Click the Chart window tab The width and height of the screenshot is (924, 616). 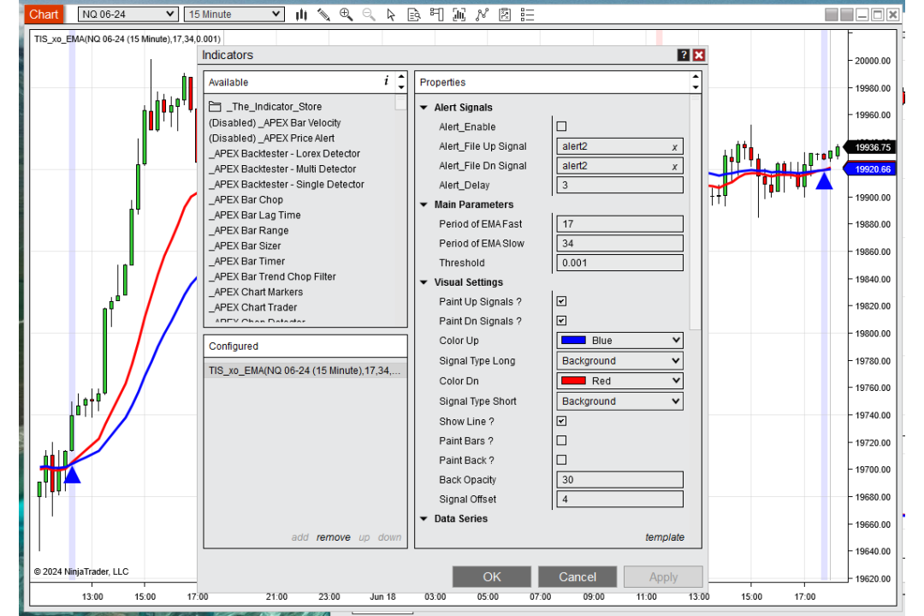(x=44, y=15)
